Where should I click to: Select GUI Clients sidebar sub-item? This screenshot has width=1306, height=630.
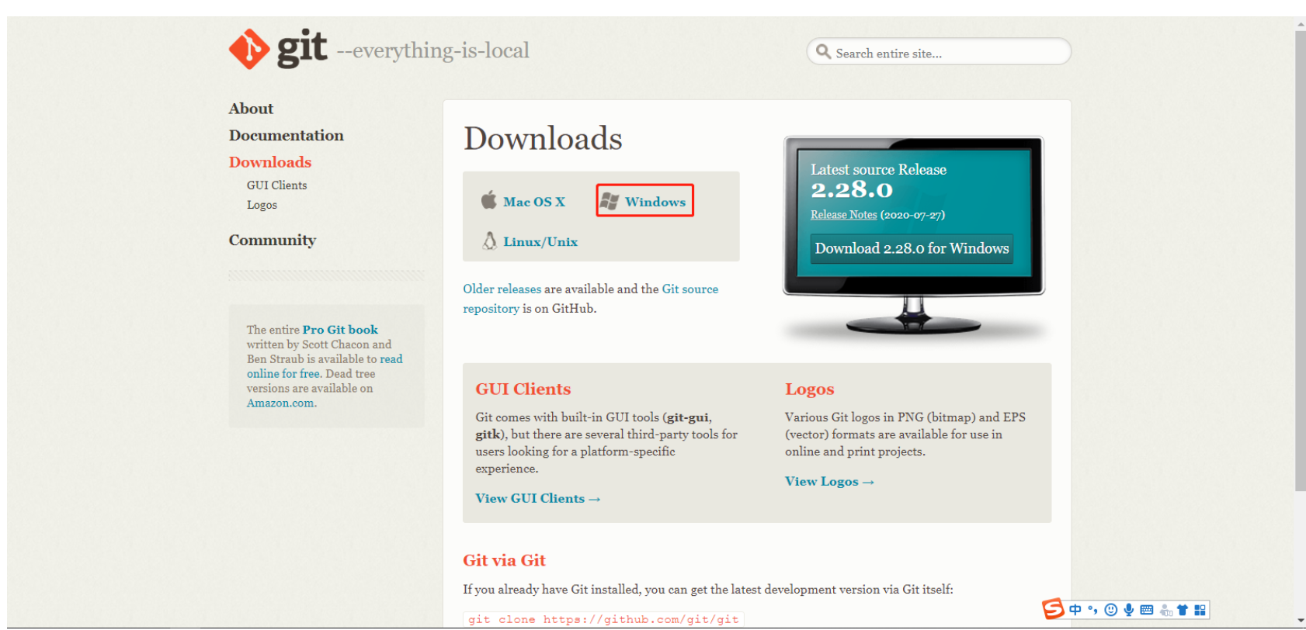click(276, 185)
